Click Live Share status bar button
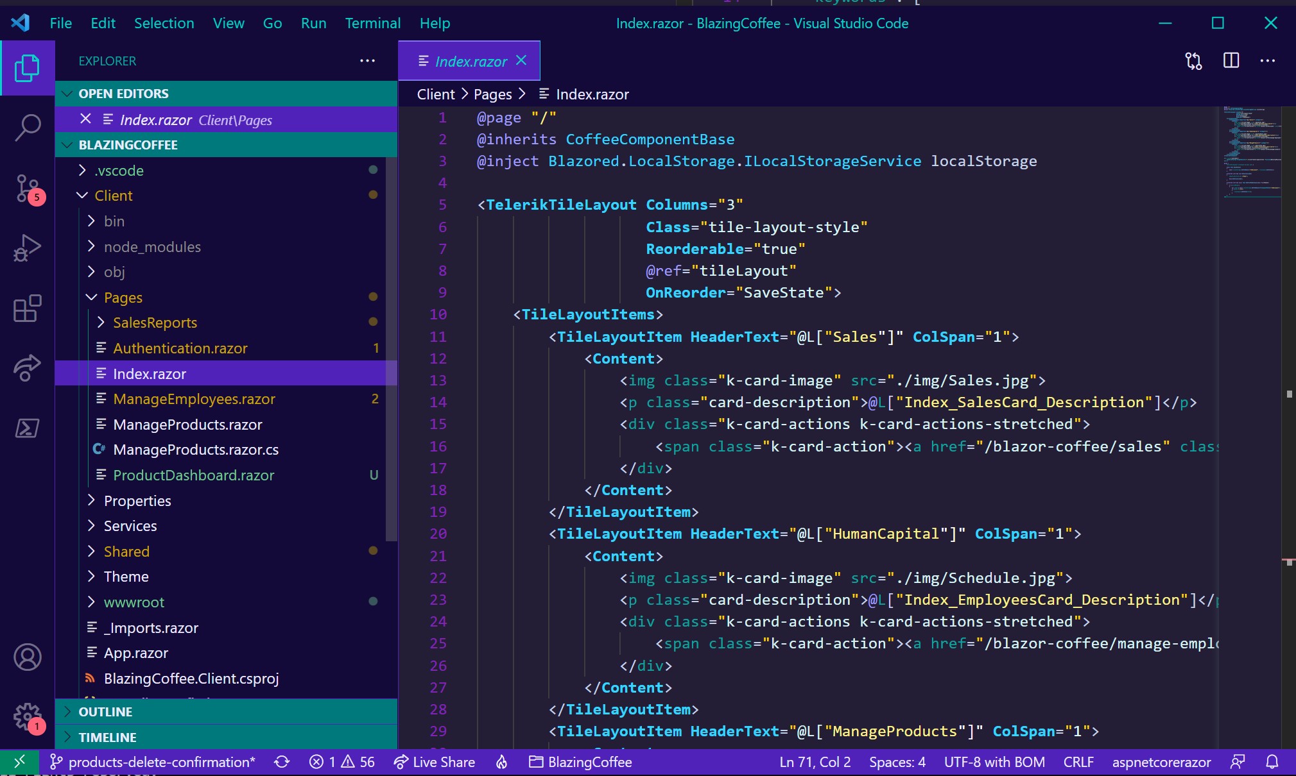This screenshot has width=1296, height=776. pos(435,762)
